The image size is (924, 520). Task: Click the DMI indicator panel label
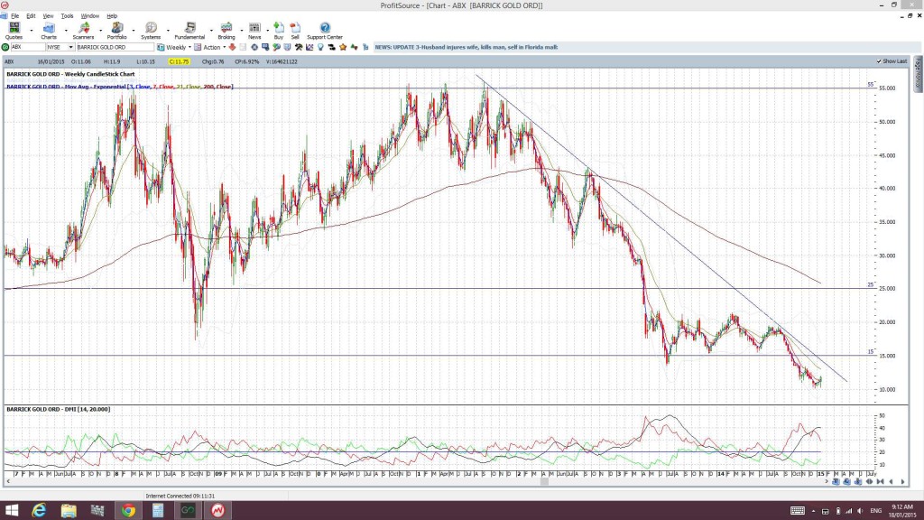pos(59,409)
